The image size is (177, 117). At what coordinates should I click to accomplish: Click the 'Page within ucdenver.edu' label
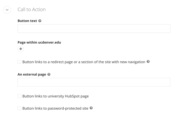tap(39, 42)
